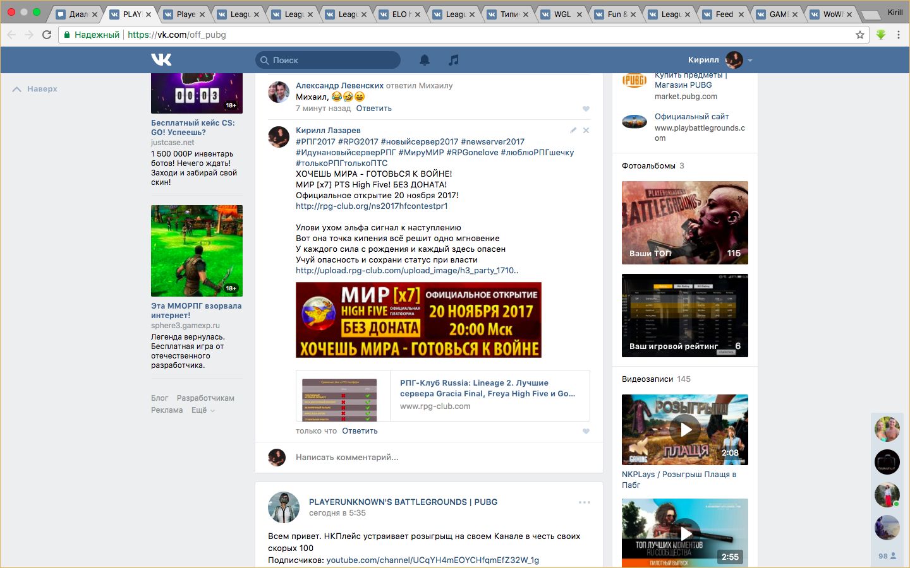Open the Ваши ТОП photo album
Viewport: 910px width, 568px height.
point(685,223)
